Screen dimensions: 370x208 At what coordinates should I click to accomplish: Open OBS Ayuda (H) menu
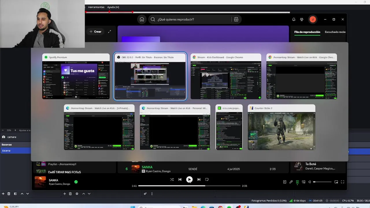(x=113, y=7)
